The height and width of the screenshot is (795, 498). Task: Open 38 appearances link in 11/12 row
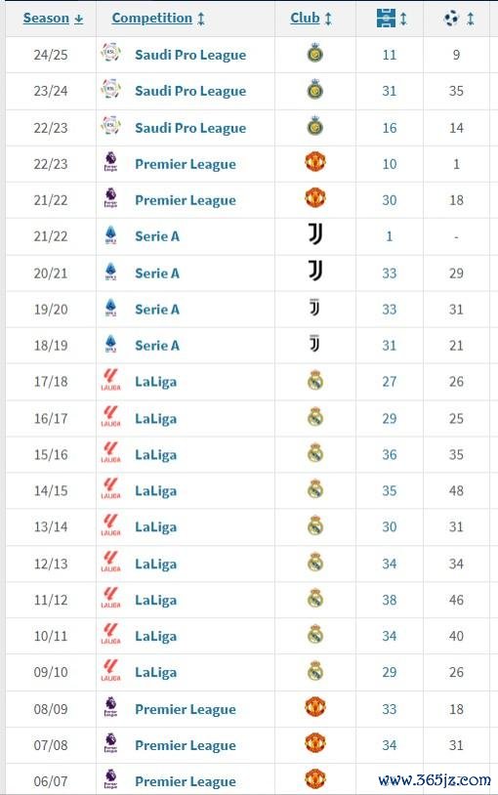390,600
